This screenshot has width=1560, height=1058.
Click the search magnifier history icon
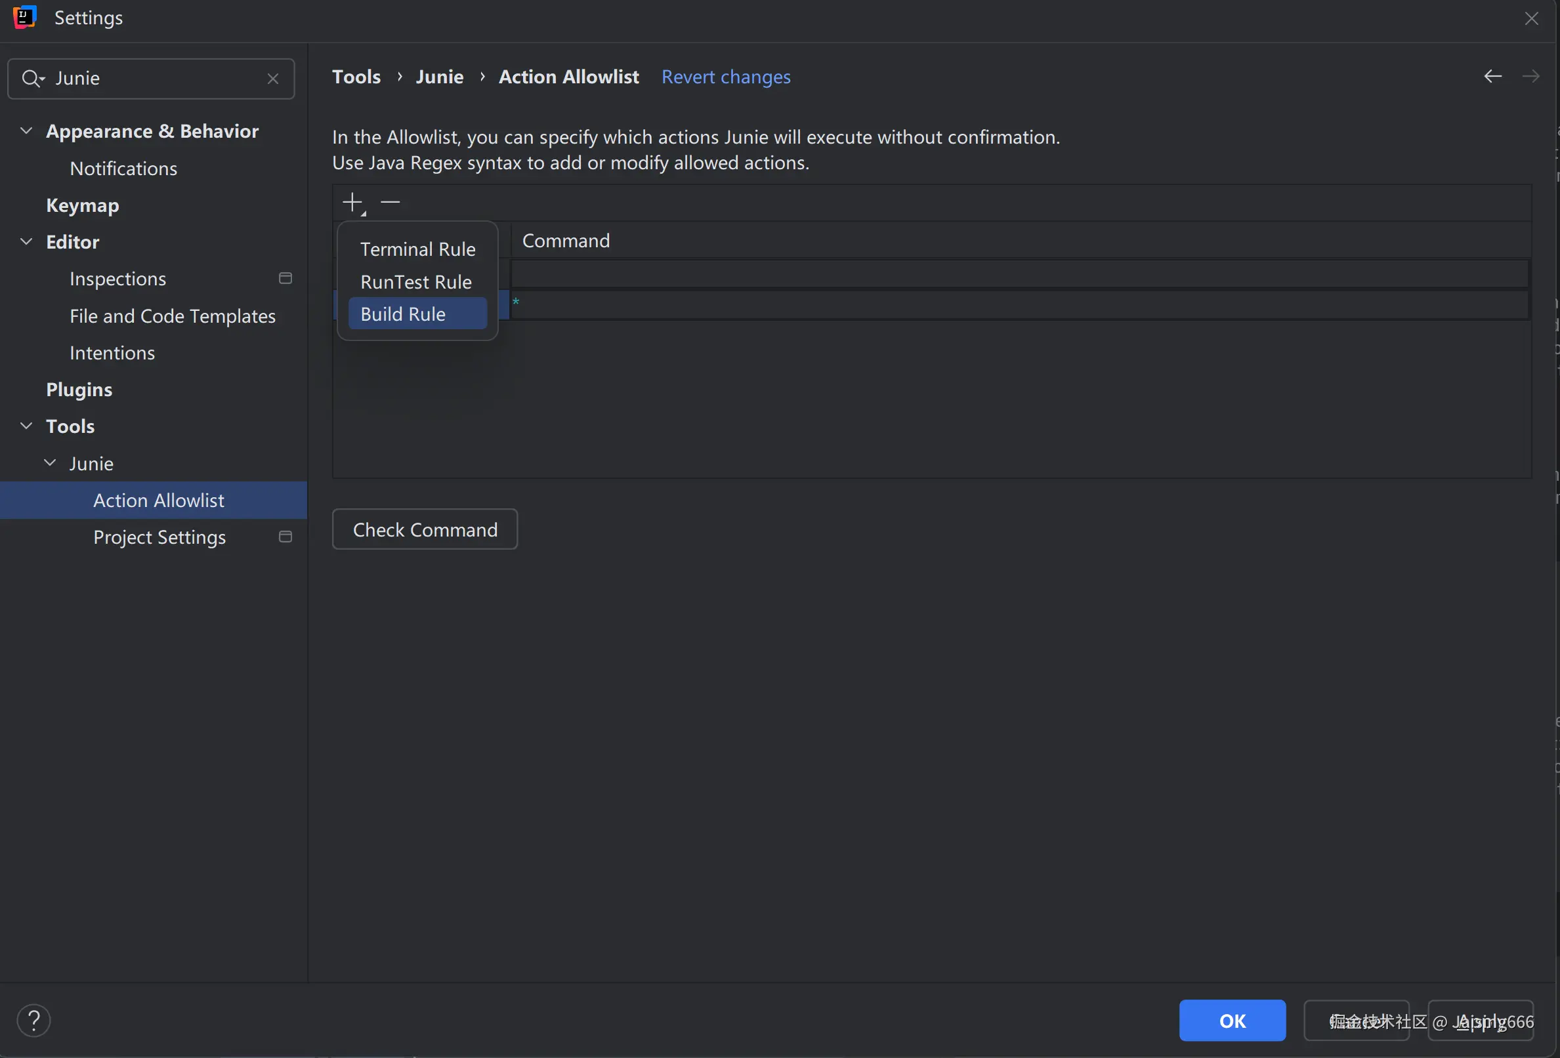click(32, 79)
